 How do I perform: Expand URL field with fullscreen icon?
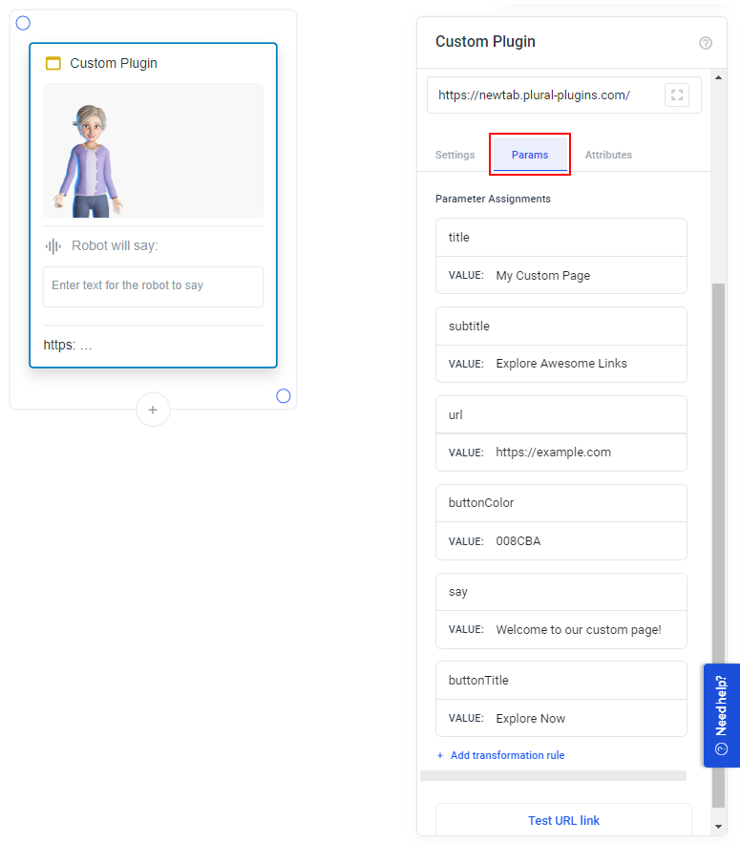pos(677,95)
